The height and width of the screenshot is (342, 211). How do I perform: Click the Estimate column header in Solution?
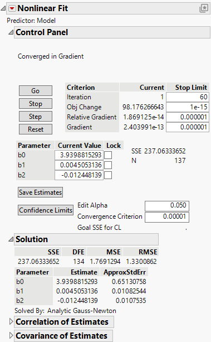[x=76, y=272]
